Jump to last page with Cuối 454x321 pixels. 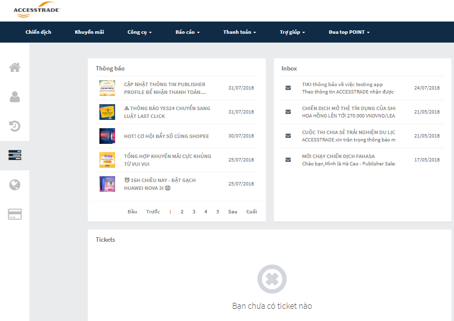pos(252,212)
